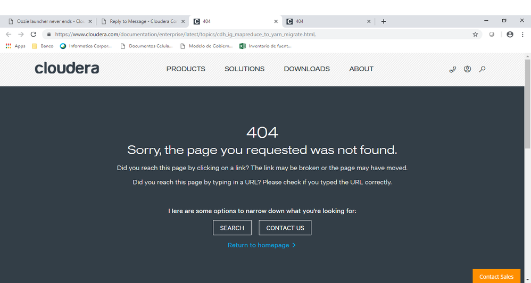This screenshot has width=531, height=283.
Task: Click the Cloudera phone contact icon
Action: 452,69
